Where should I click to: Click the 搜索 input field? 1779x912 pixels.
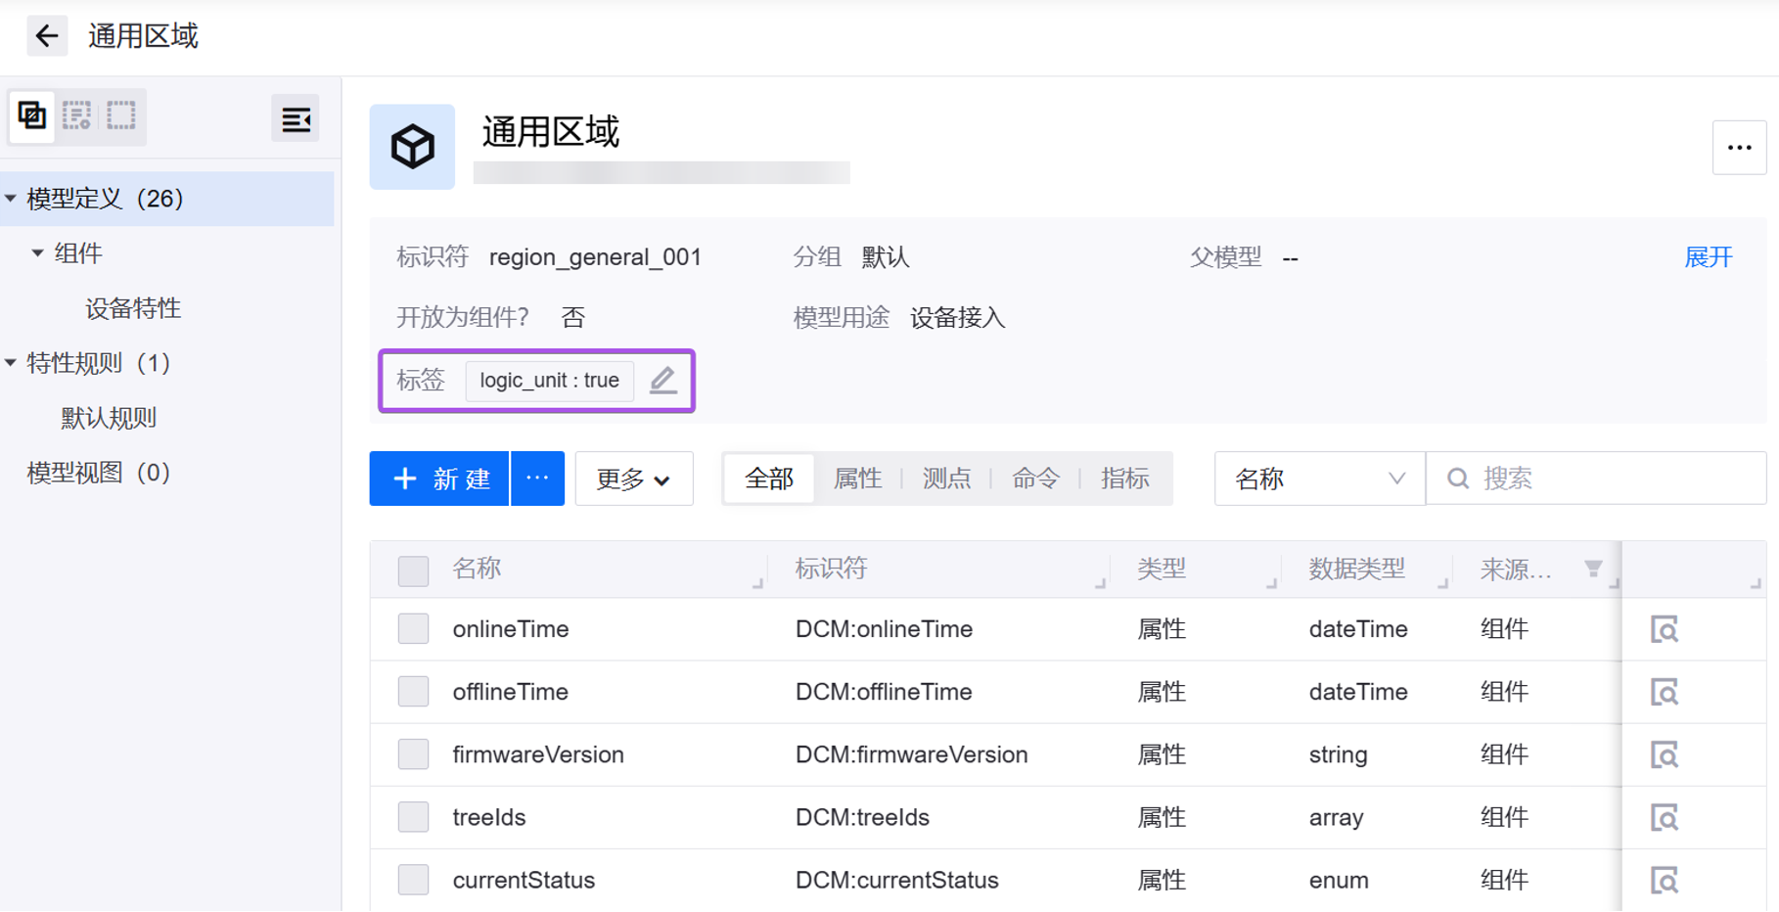1615,479
